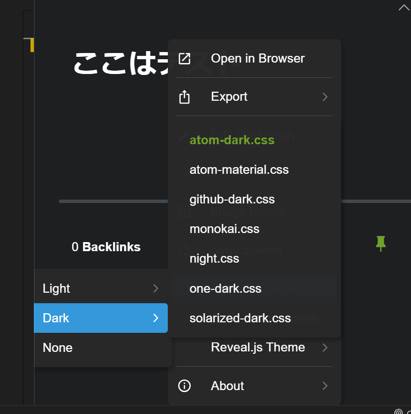Select solarized-dark.css theme

point(240,318)
